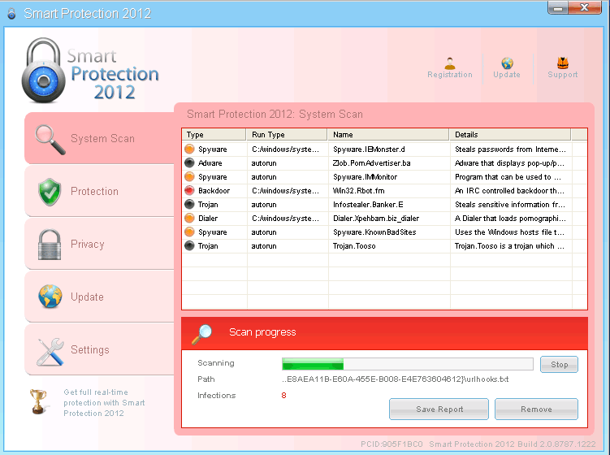Screen dimensions: 610x455
Task: Click the green shield Protection icon
Action: pyautogui.click(x=50, y=192)
